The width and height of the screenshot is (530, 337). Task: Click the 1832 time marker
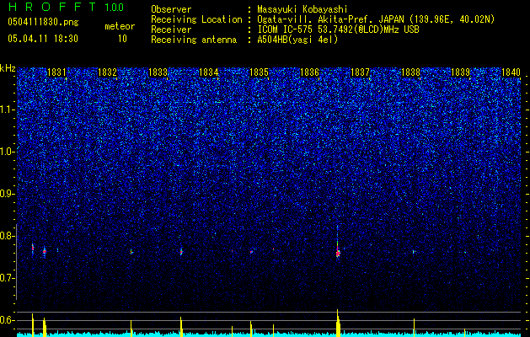[107, 72]
